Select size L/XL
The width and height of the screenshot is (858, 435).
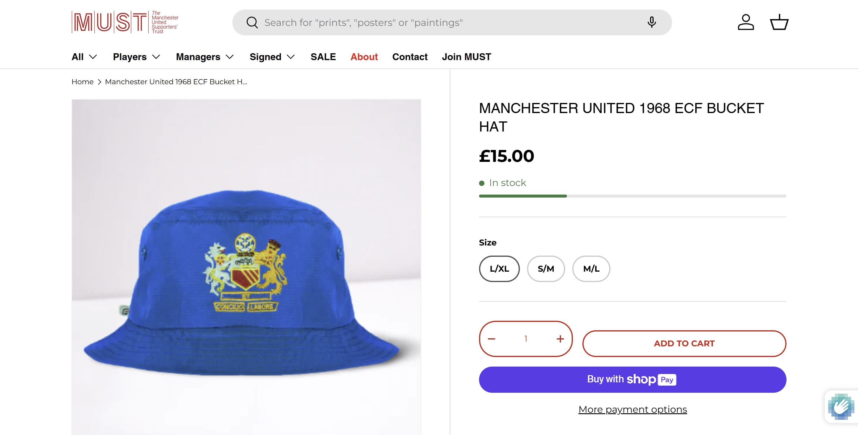499,269
